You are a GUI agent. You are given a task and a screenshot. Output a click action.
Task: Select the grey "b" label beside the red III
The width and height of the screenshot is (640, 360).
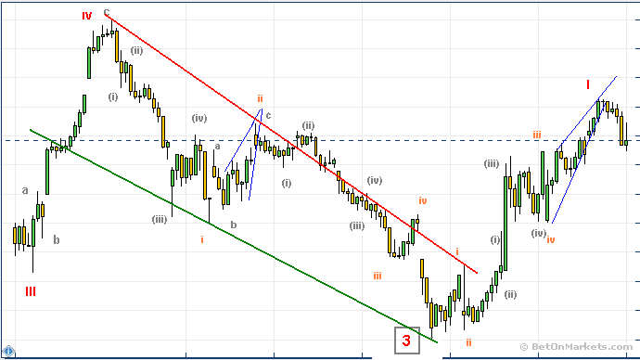pyautogui.click(x=57, y=240)
